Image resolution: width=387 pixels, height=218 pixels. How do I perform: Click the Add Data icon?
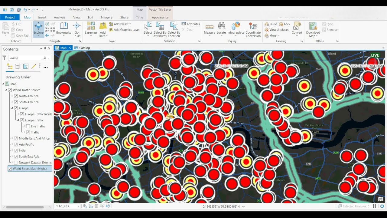point(103,26)
